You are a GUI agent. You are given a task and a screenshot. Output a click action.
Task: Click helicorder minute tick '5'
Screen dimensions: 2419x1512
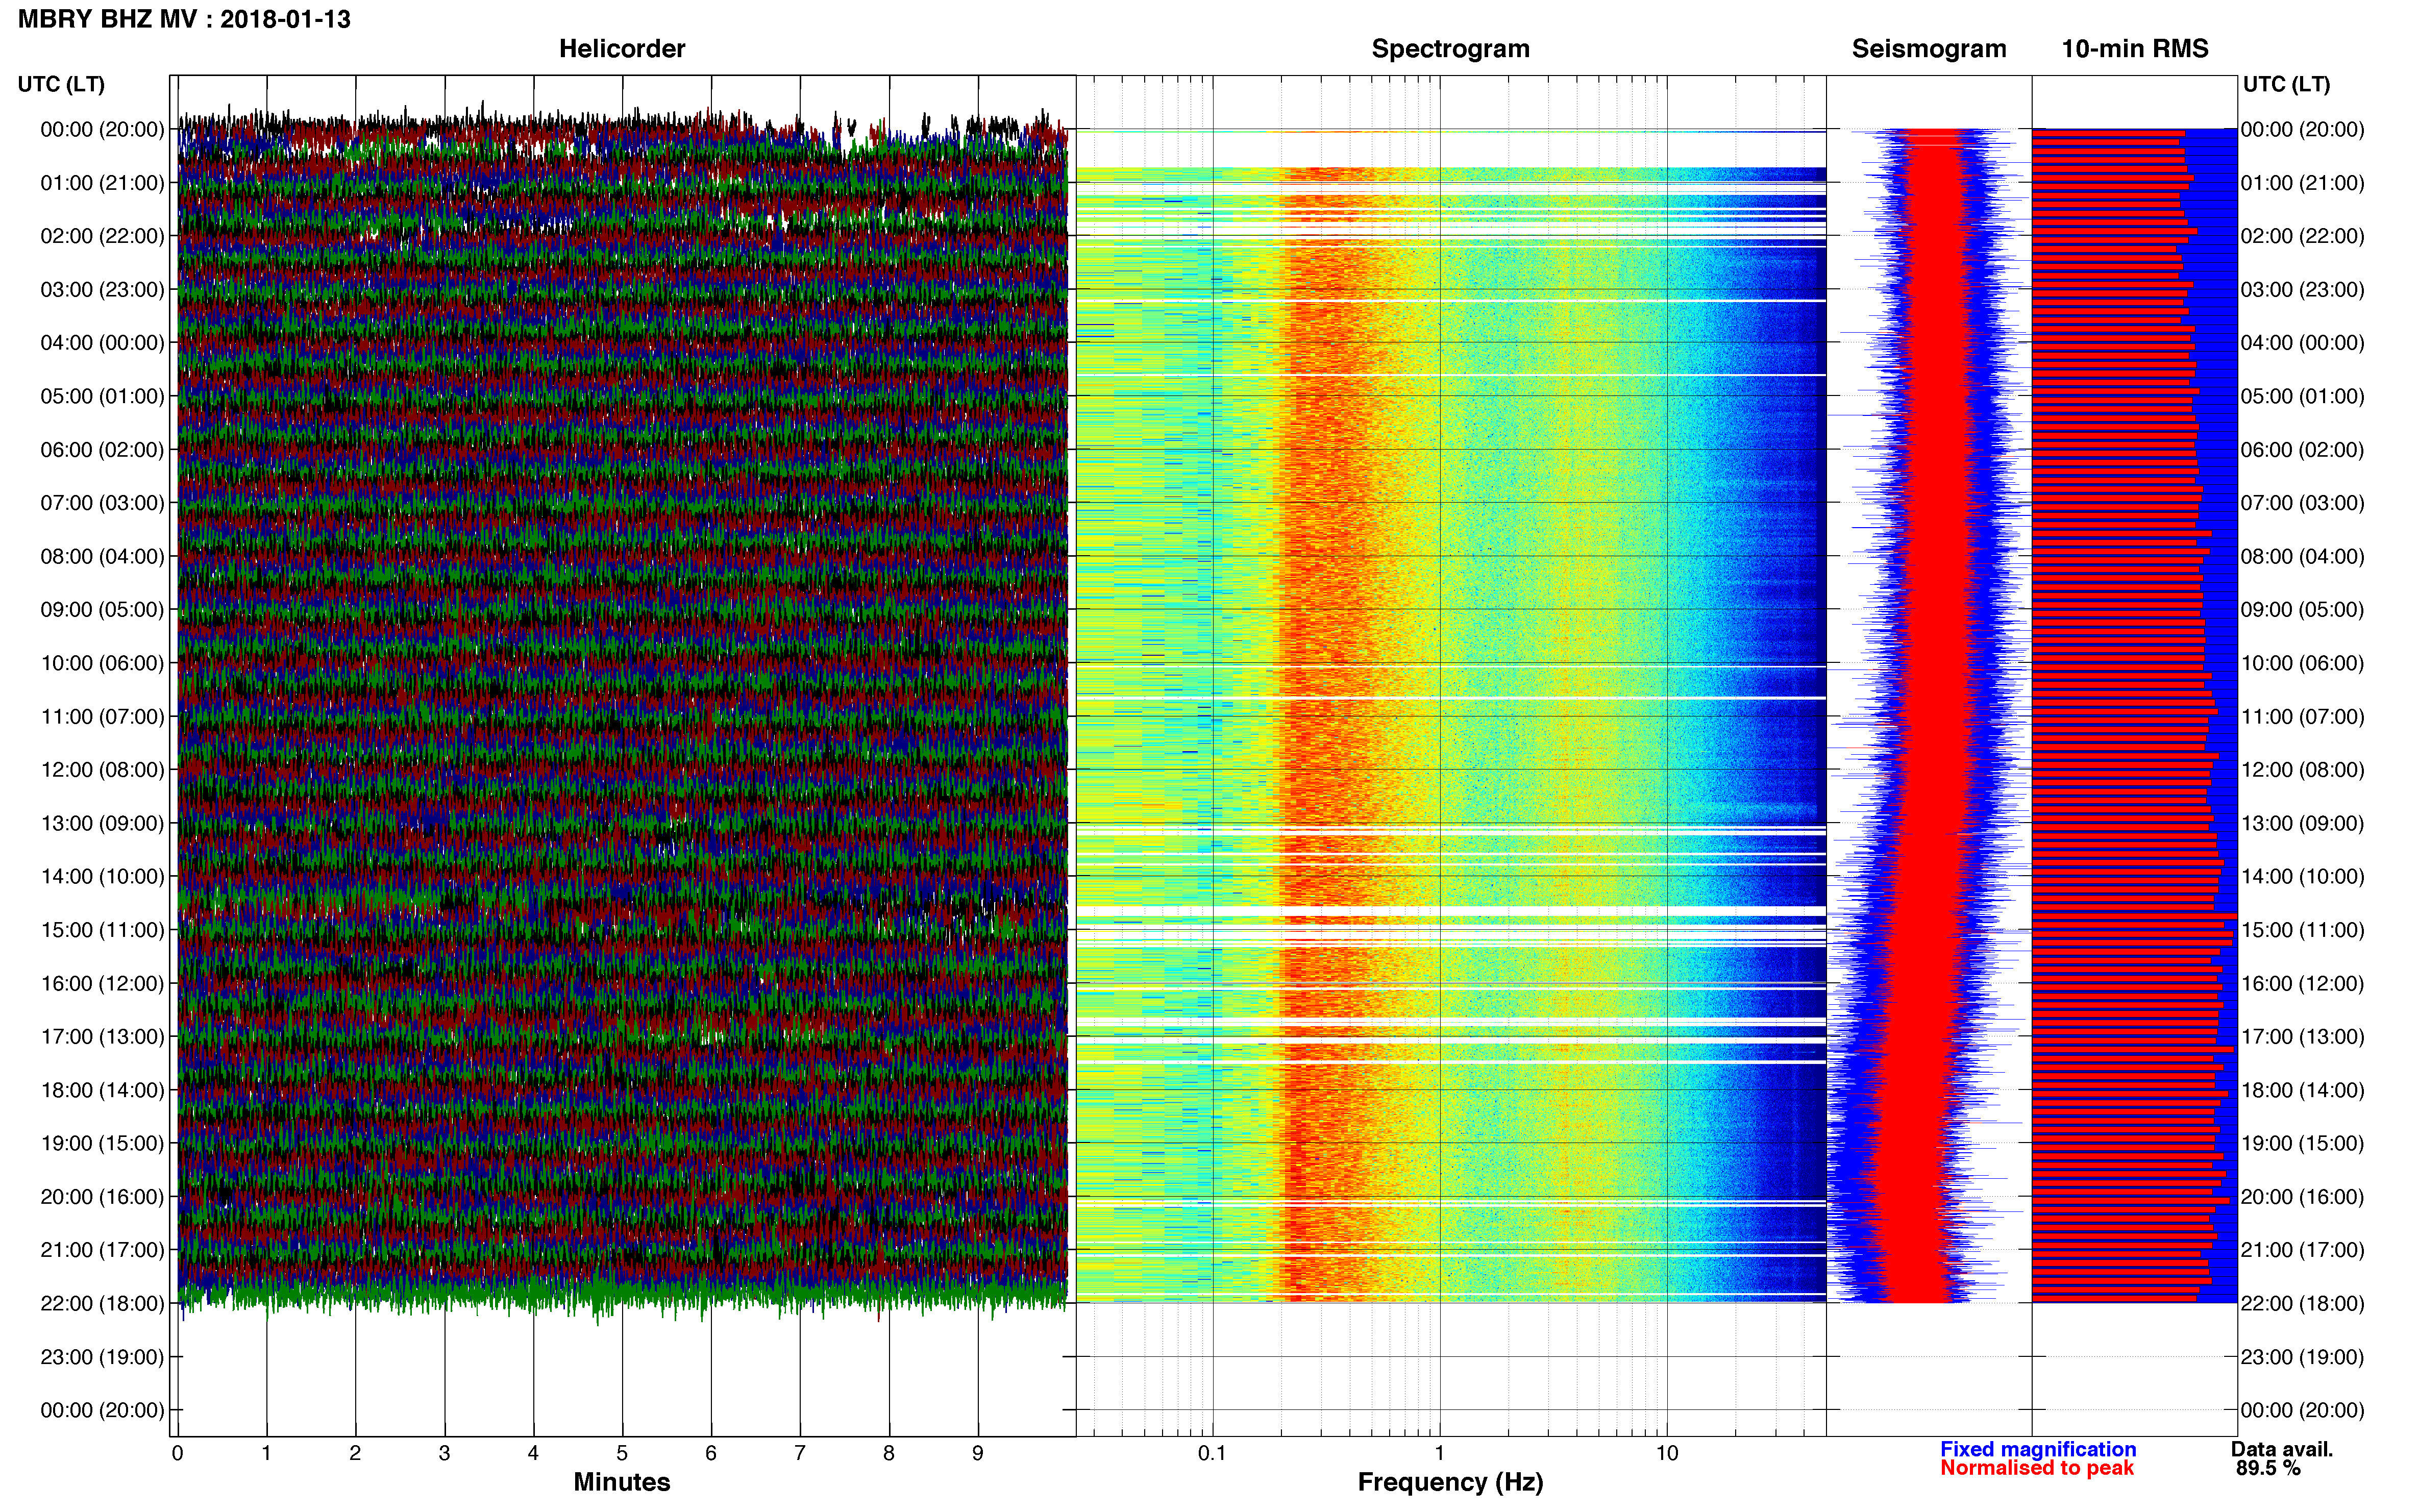click(622, 1453)
